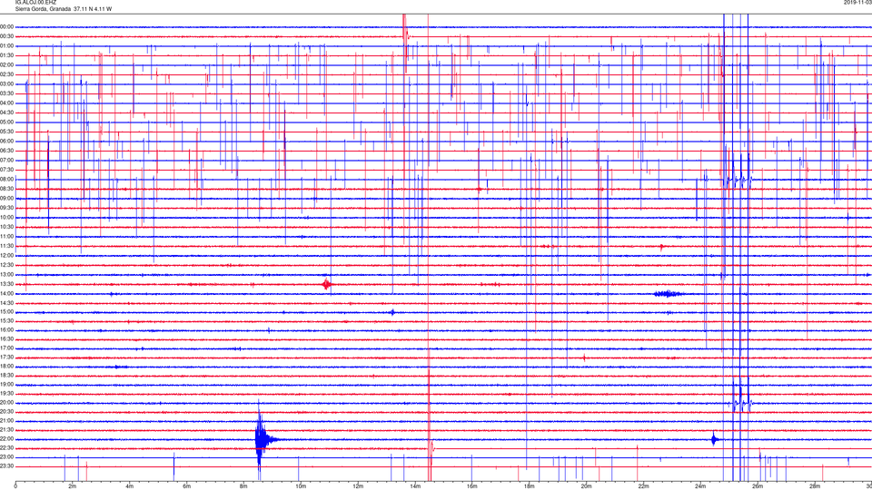872x490 pixels.
Task: Select the 10:00 trace time label
Action: pyautogui.click(x=7, y=217)
